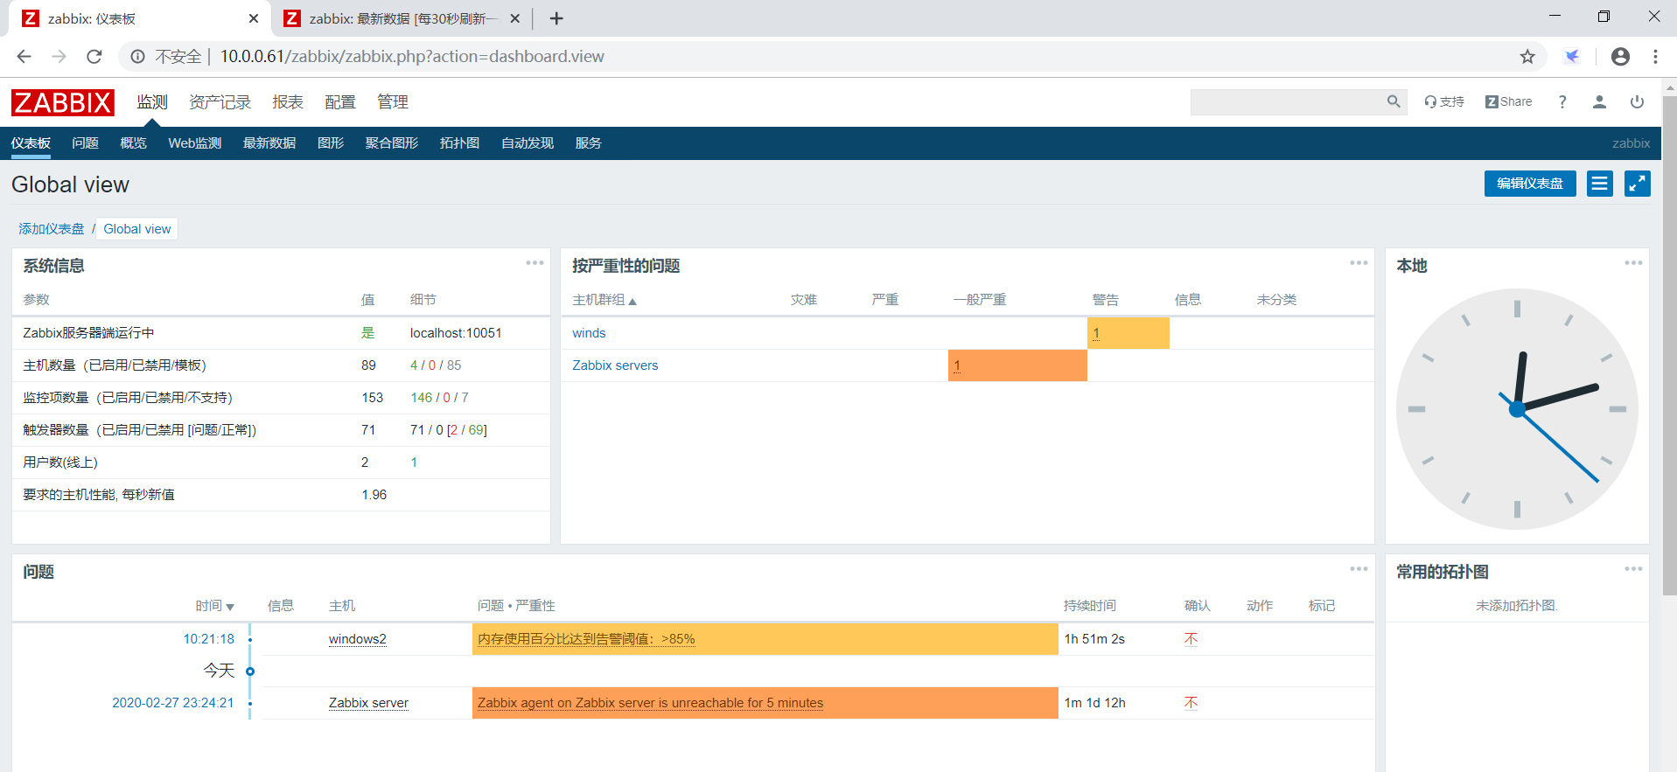Open the support headset link
The image size is (1677, 772).
(x=1443, y=101)
